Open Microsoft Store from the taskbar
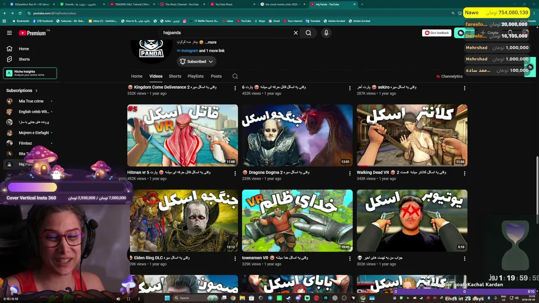Viewport: 539px width, 303px height. 251,298
